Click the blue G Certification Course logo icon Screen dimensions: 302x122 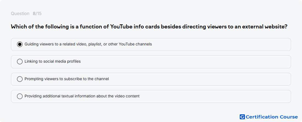pyautogui.click(x=242, y=117)
